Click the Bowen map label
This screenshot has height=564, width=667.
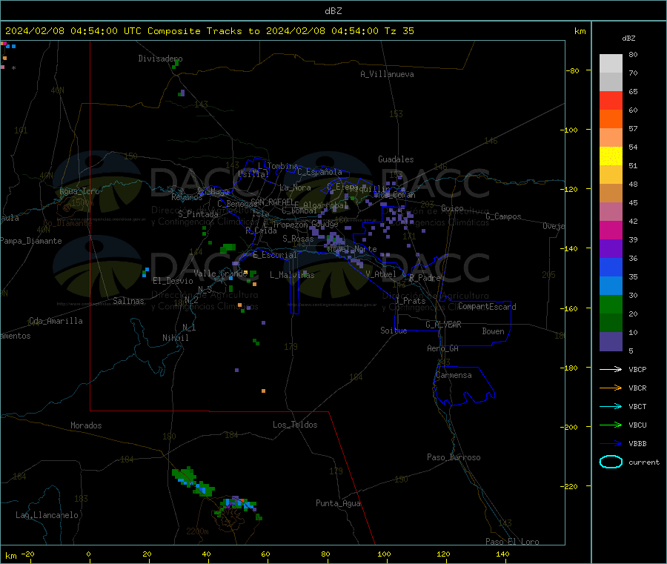[x=493, y=331]
